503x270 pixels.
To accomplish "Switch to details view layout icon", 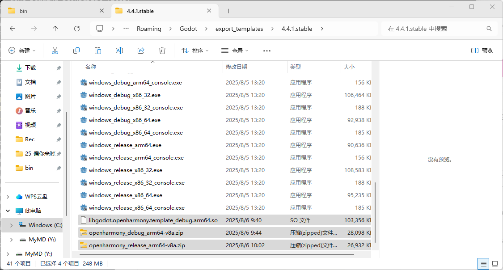I will [x=483, y=264].
